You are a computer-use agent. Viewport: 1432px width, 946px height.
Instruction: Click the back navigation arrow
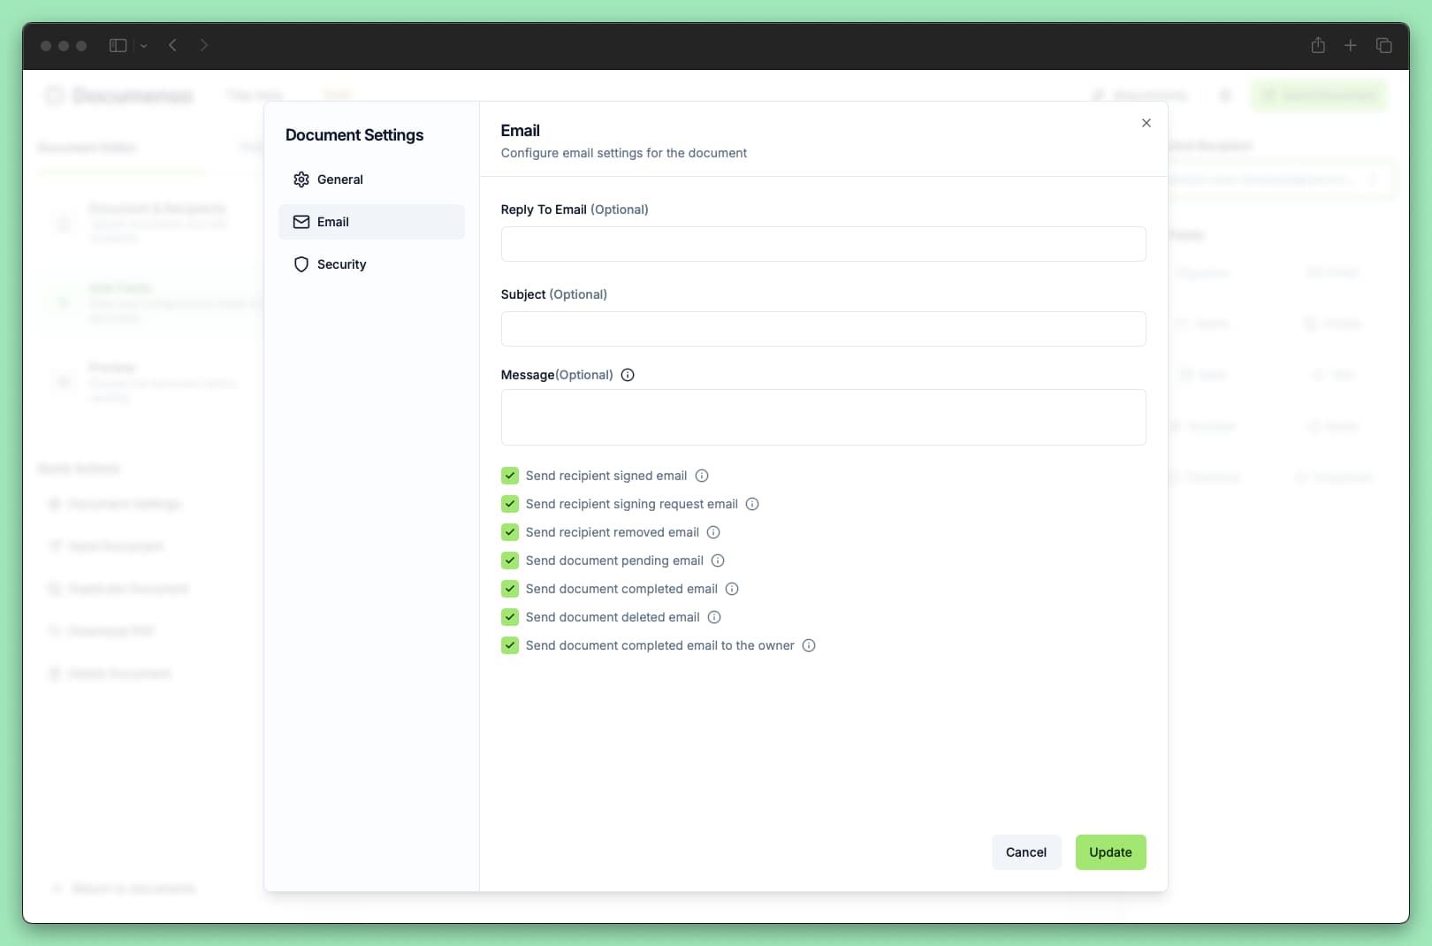pos(172,45)
